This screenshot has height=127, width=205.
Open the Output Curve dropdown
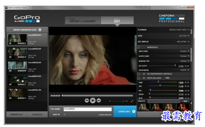[x=185, y=56]
